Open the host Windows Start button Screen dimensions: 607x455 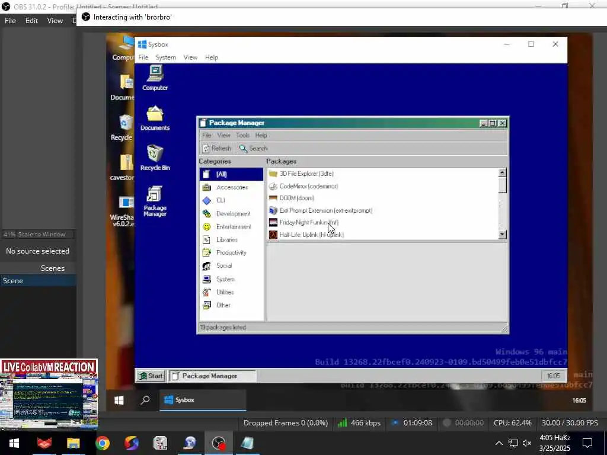click(14, 443)
